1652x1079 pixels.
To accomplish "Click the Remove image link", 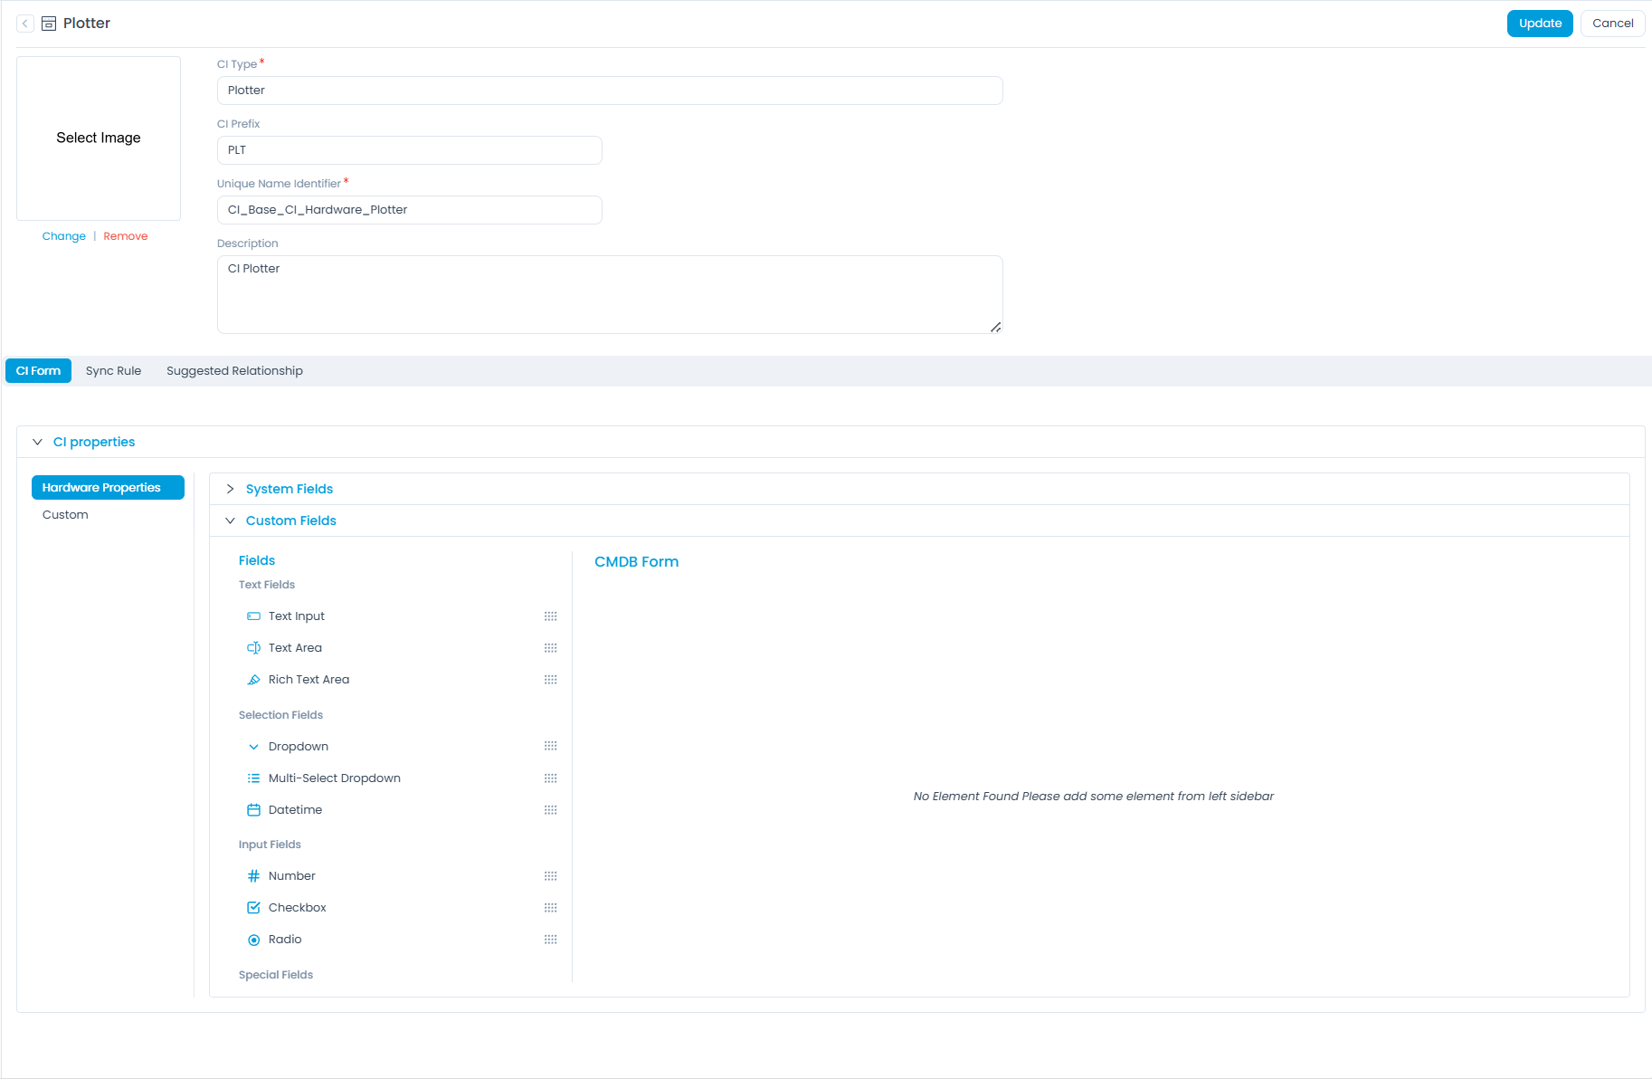I will point(125,236).
